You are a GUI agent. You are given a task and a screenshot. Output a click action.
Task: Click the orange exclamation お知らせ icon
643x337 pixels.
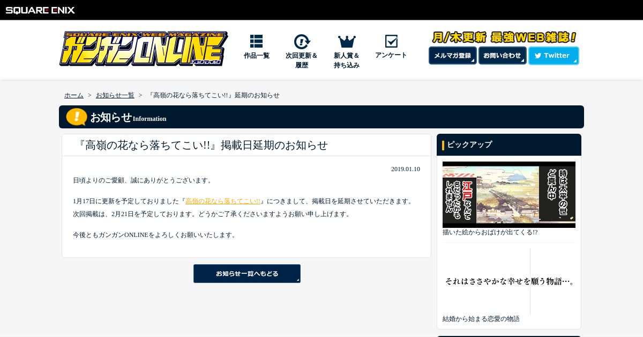[x=77, y=117]
